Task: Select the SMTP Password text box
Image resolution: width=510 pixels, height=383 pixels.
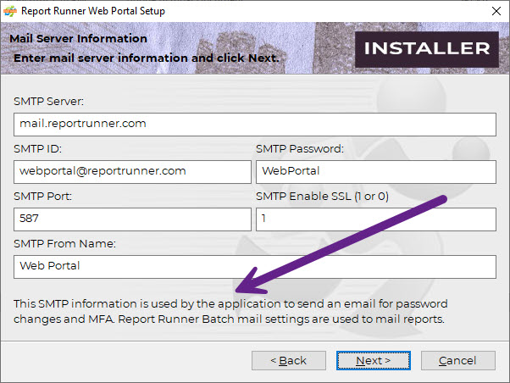Action: click(x=375, y=171)
